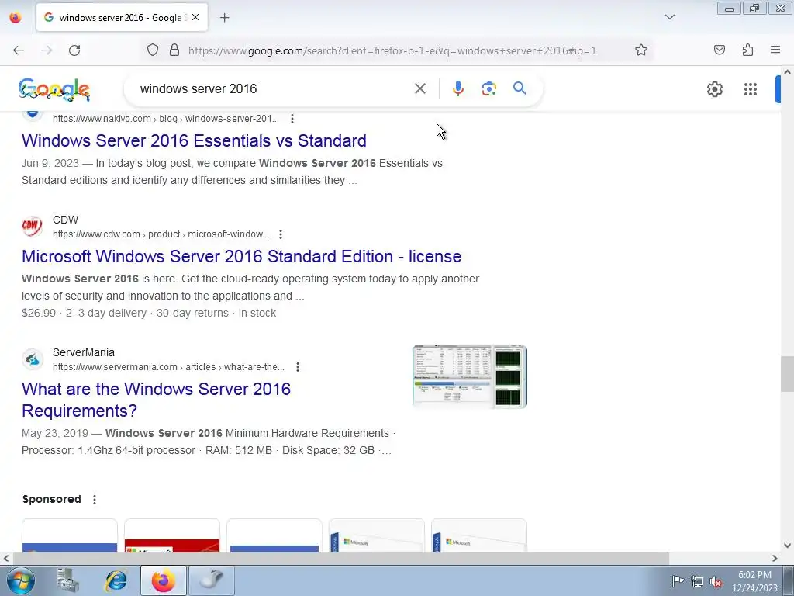Click the site security padlock icon
Image resolution: width=794 pixels, height=596 pixels.
174,50
